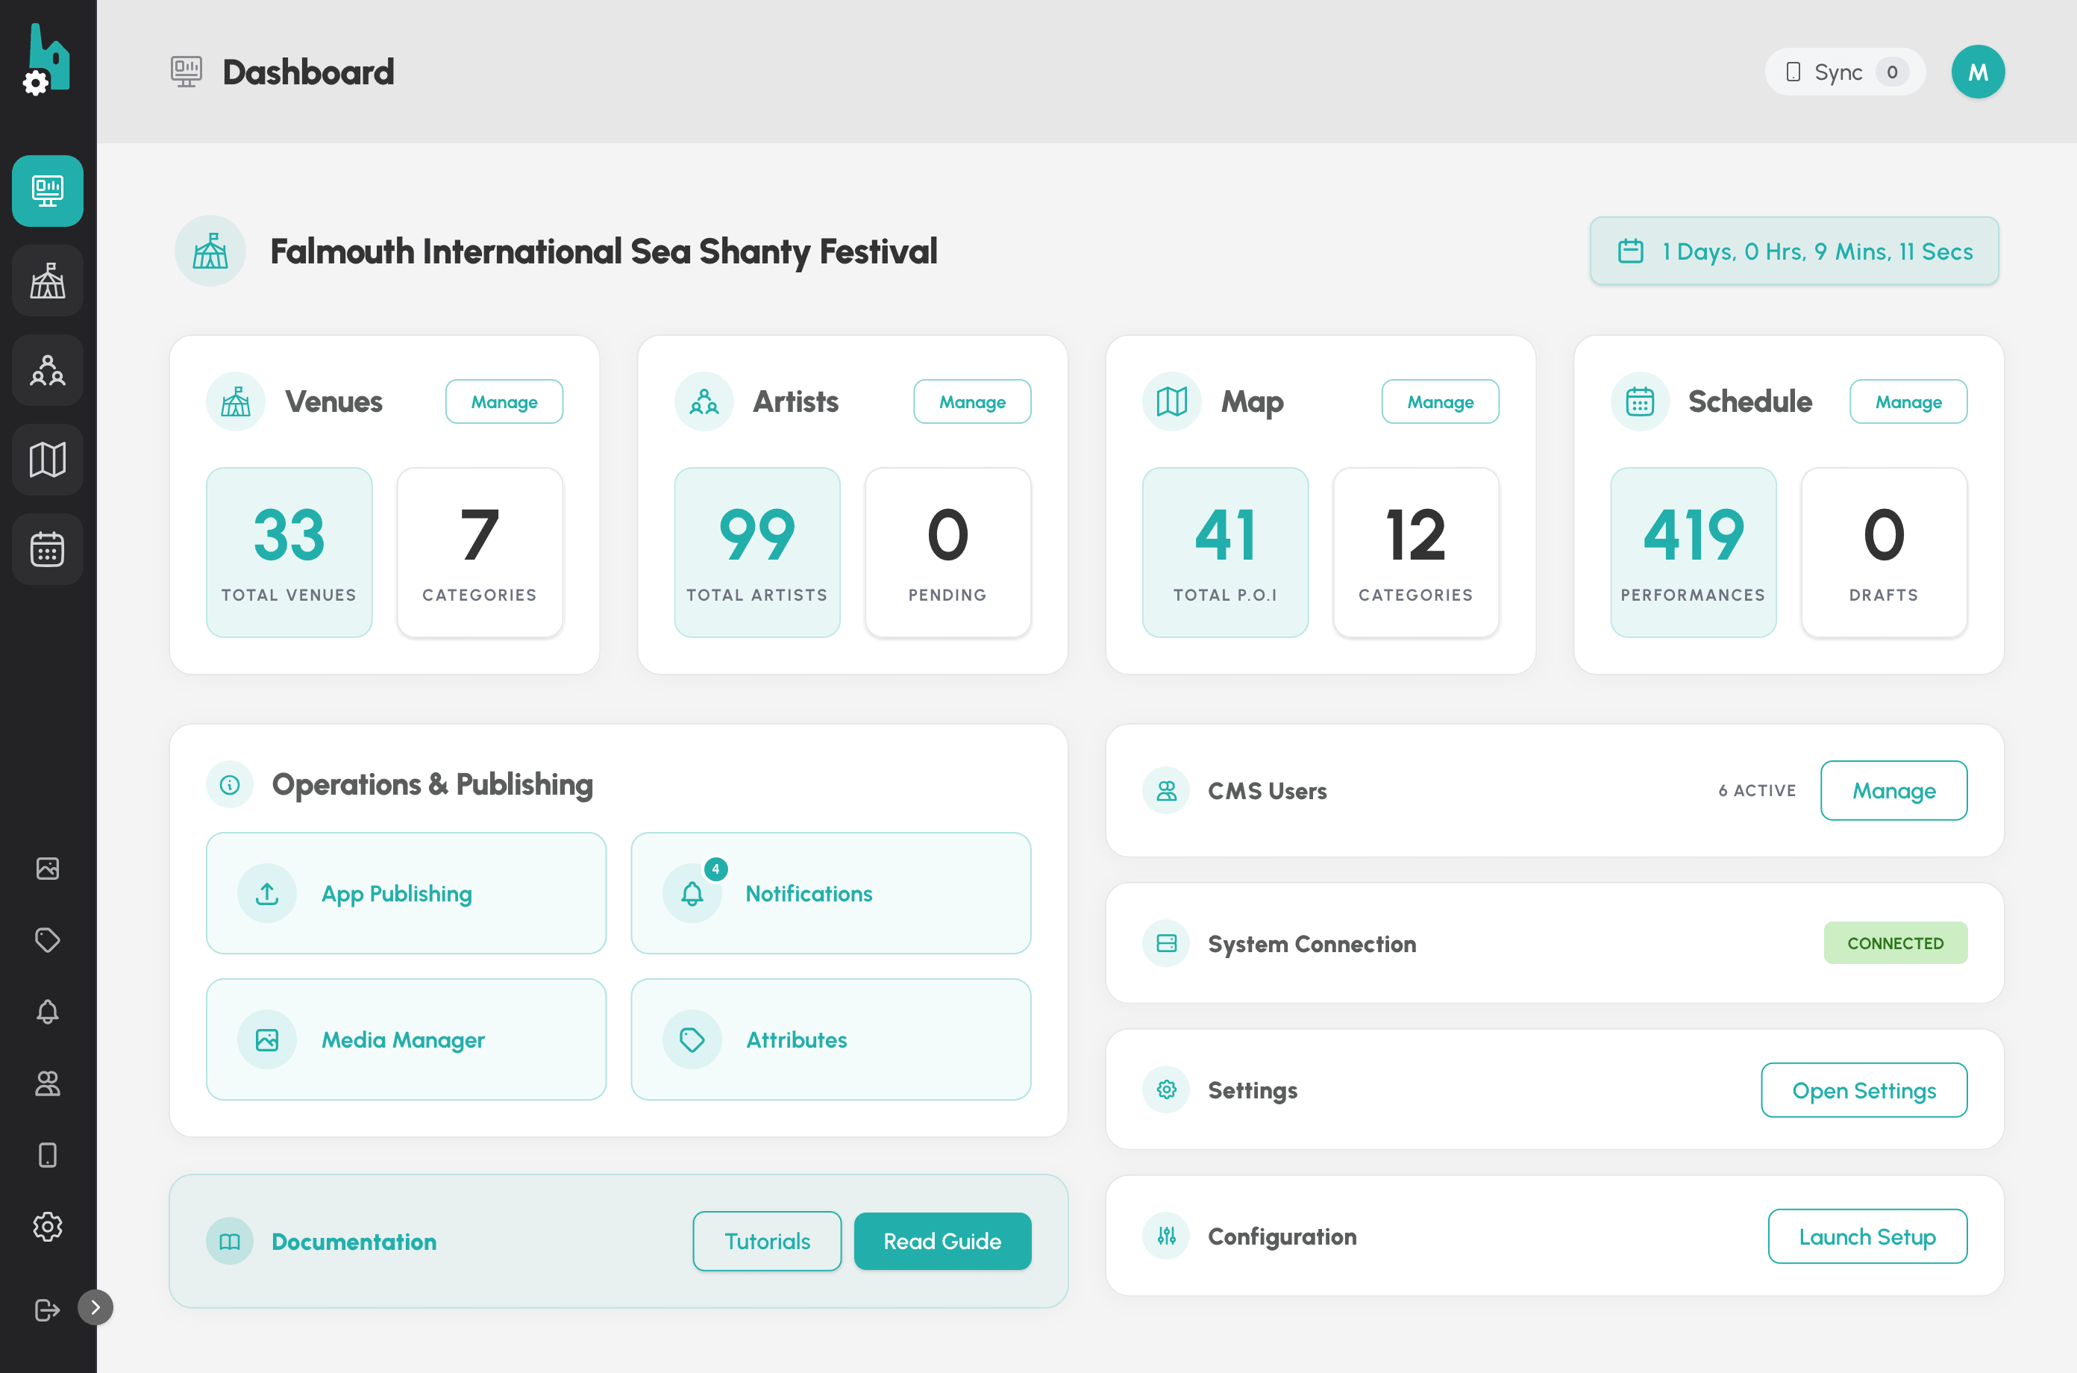Click the System Connection server icon
2077x1373 pixels.
pos(1166,944)
